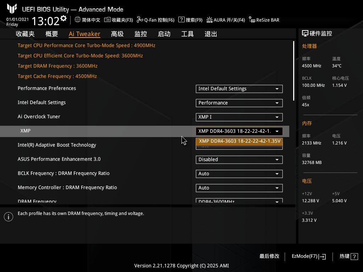This screenshot has height=272, width=363.
Task: Open Memory Controller : DRAM Ratio dropdown
Action: (x=239, y=188)
